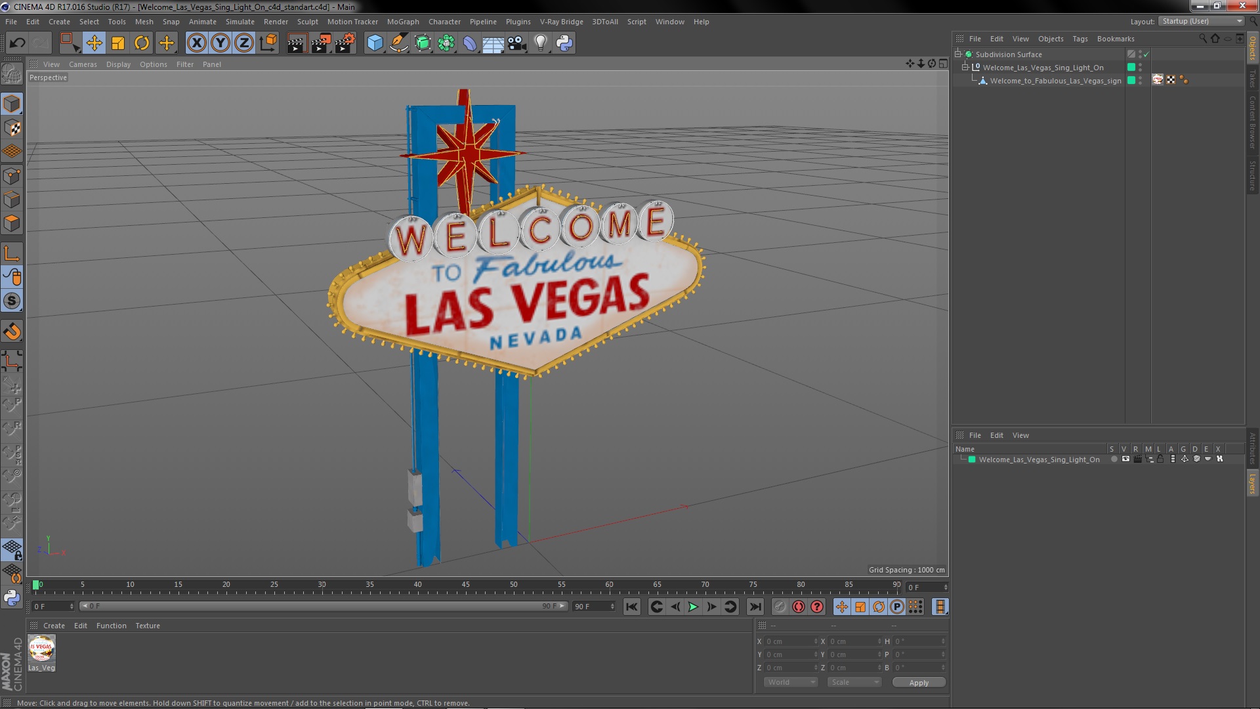Add a Camera object

pyautogui.click(x=517, y=43)
